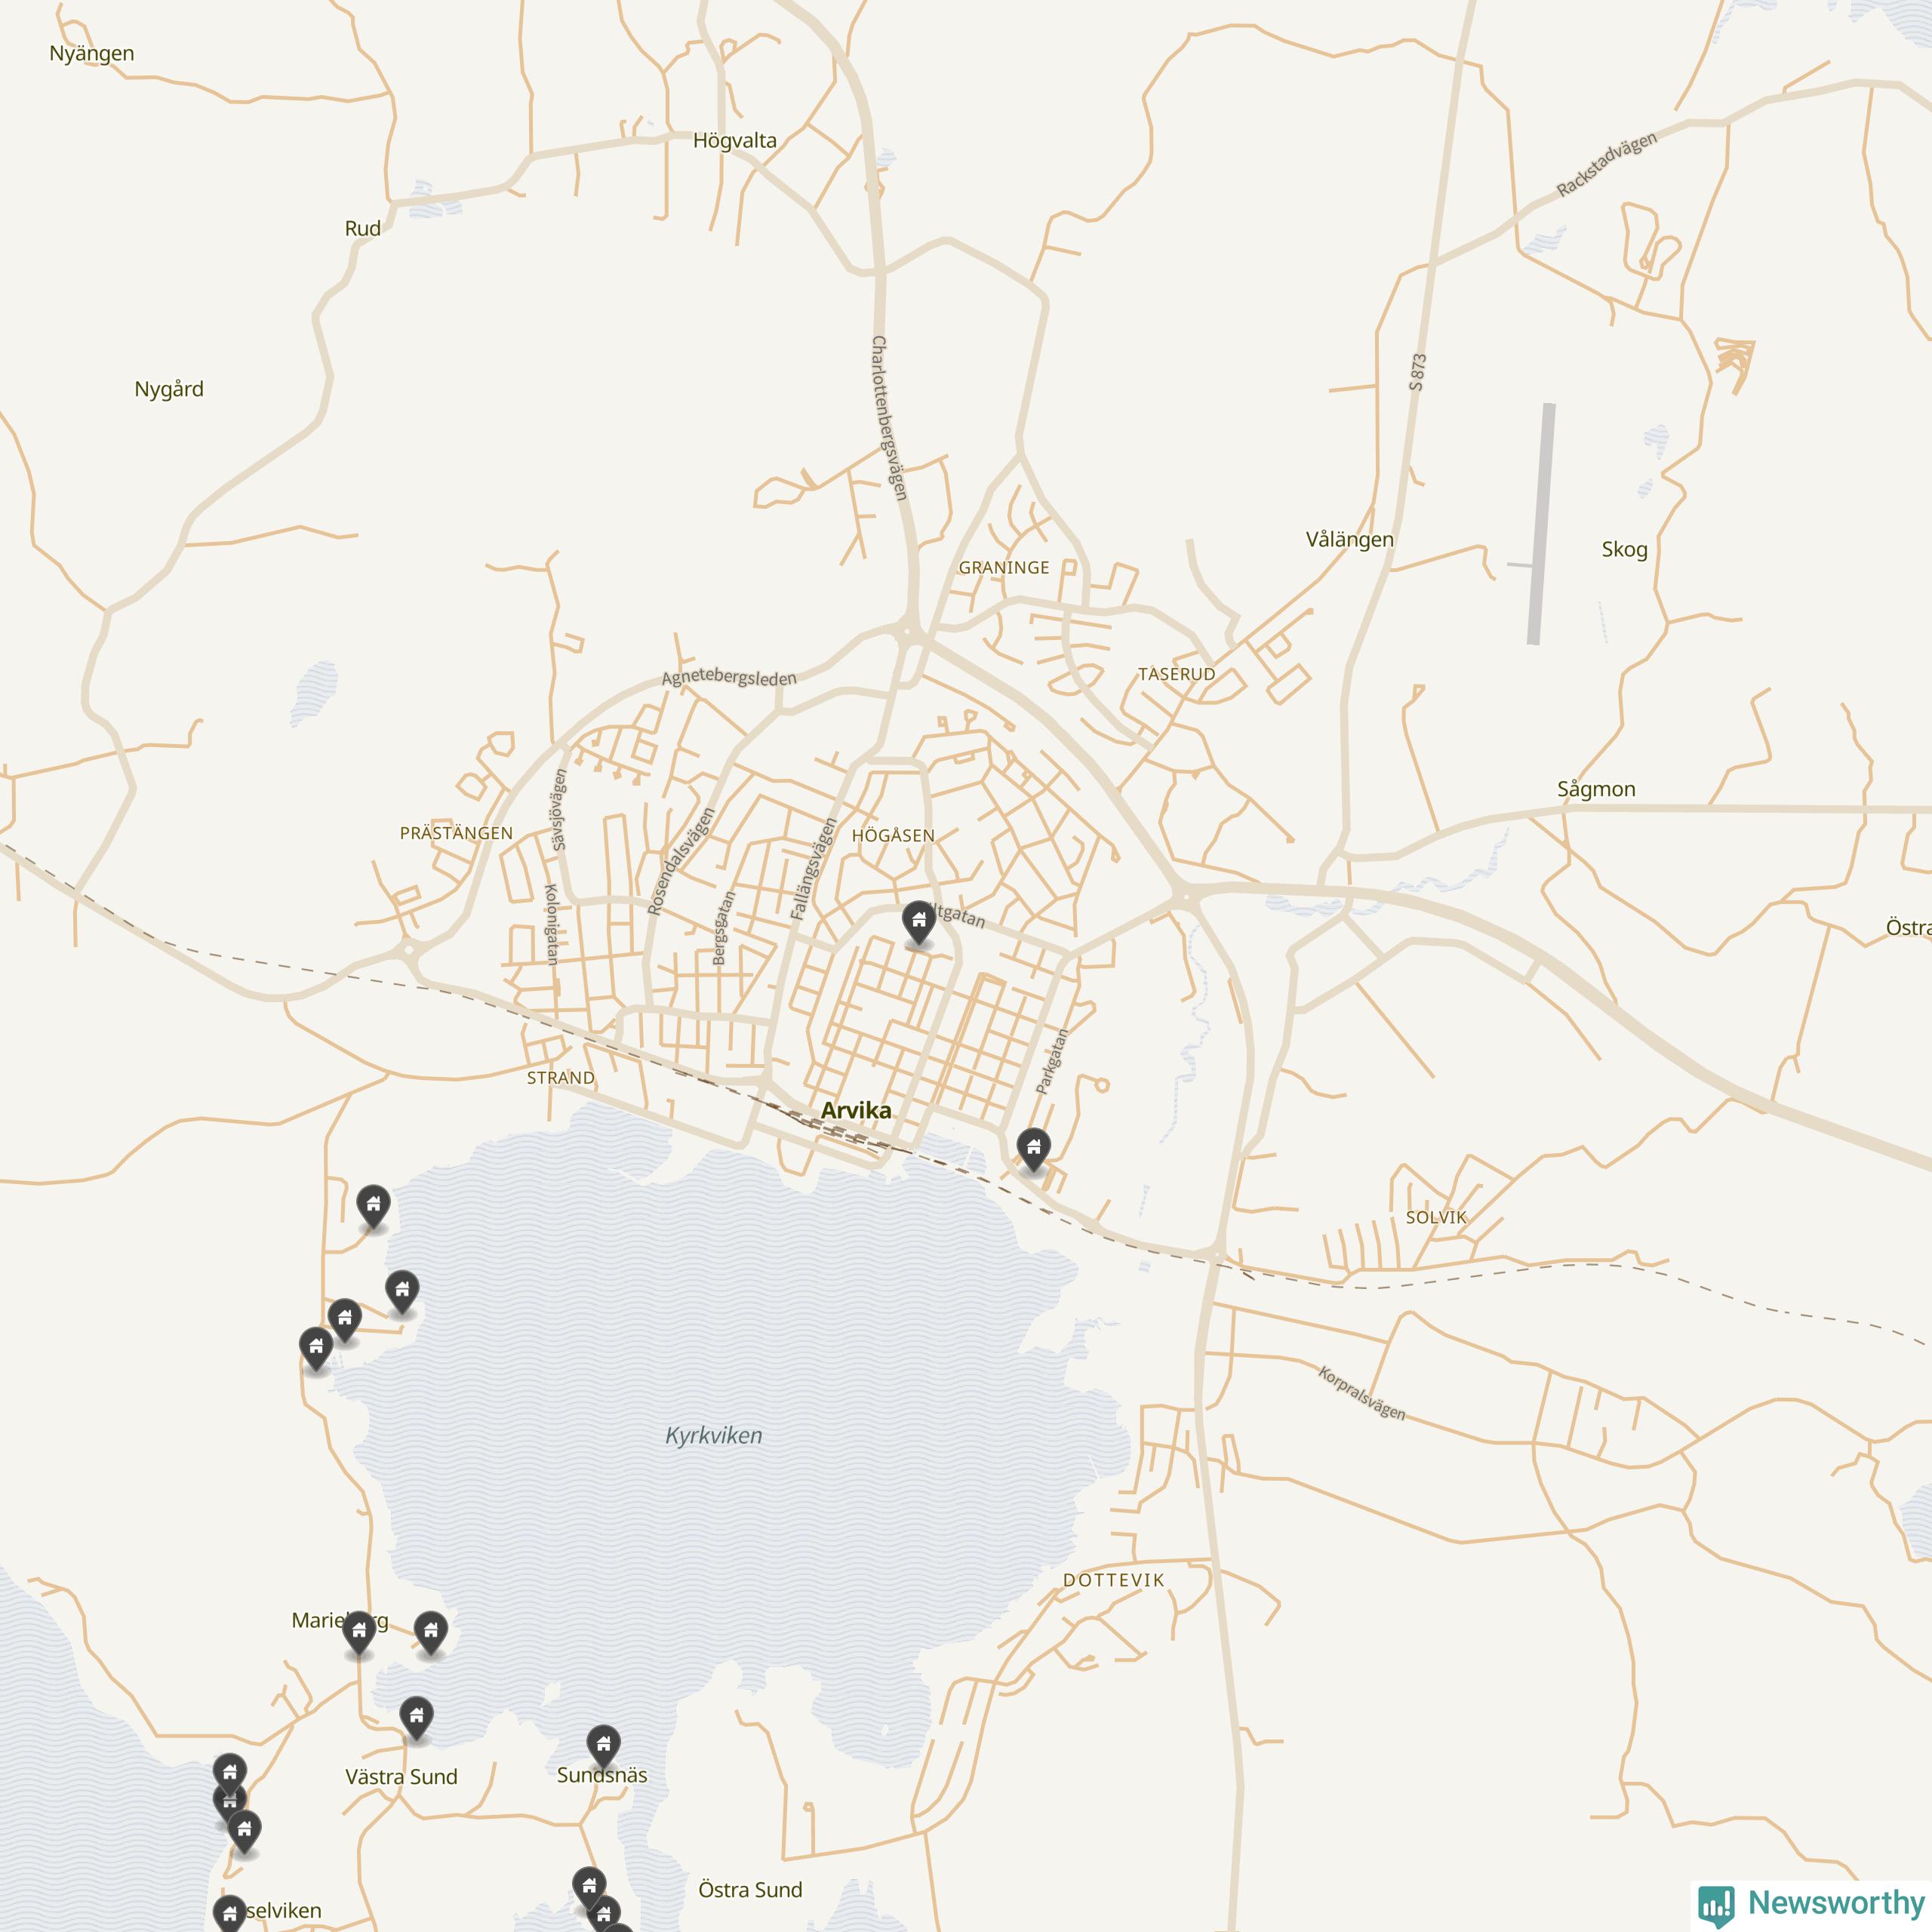This screenshot has height=1932, width=1932.
Task: Open the house marker directly above Västra Sund
Action: tap(416, 1717)
